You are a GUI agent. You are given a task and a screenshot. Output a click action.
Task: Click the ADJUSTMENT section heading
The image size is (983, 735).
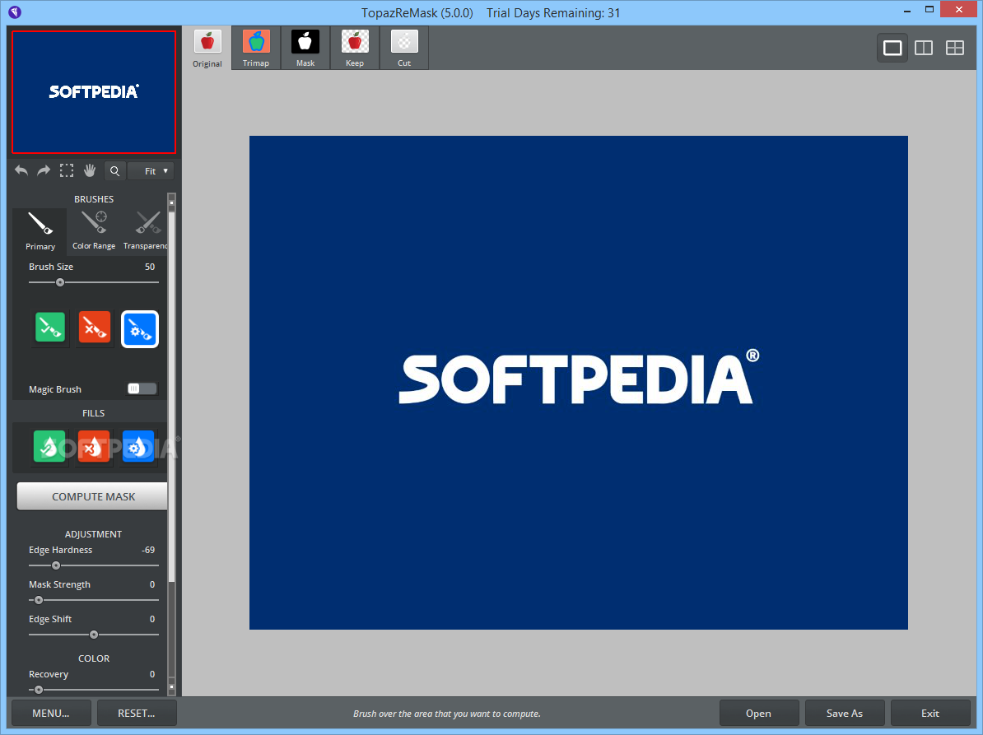[x=93, y=534]
